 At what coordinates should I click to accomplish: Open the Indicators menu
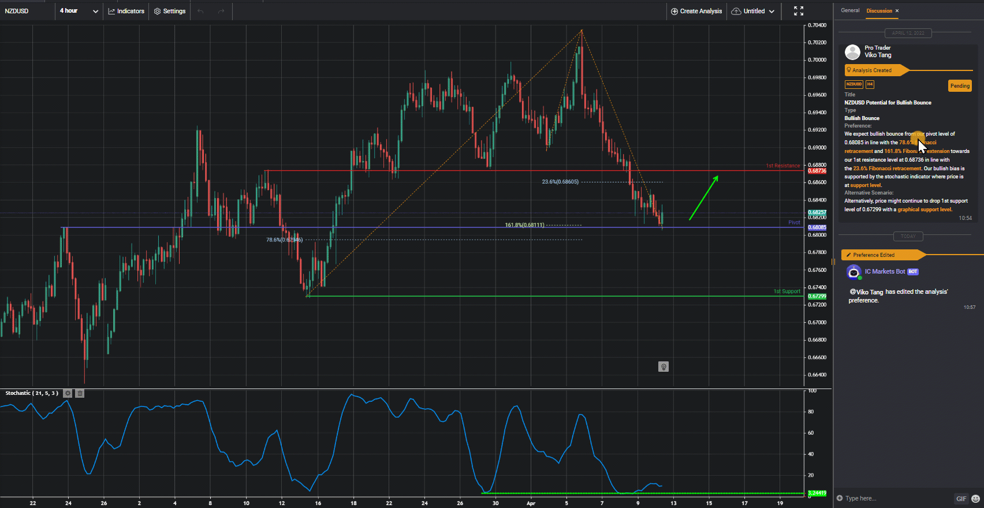point(126,11)
